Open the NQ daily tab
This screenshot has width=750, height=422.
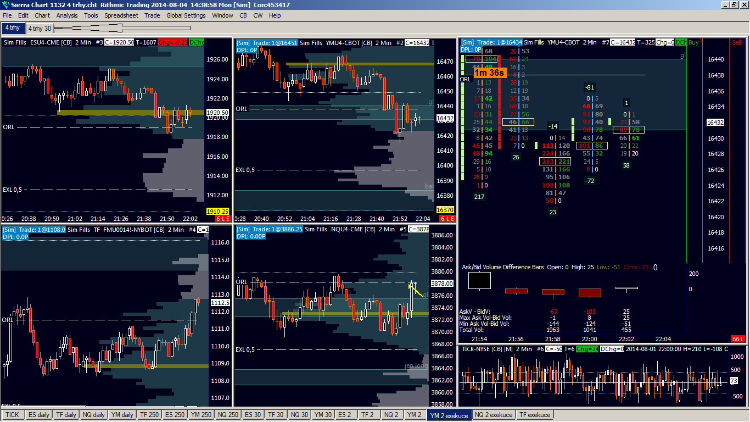(x=94, y=415)
